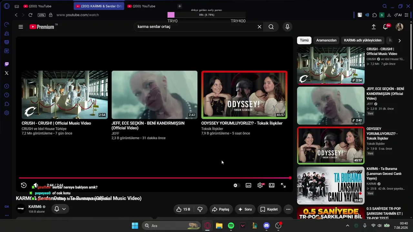Open the Opera easy setup sliders icon
The height and width of the screenshot is (232, 413).
point(407,15)
